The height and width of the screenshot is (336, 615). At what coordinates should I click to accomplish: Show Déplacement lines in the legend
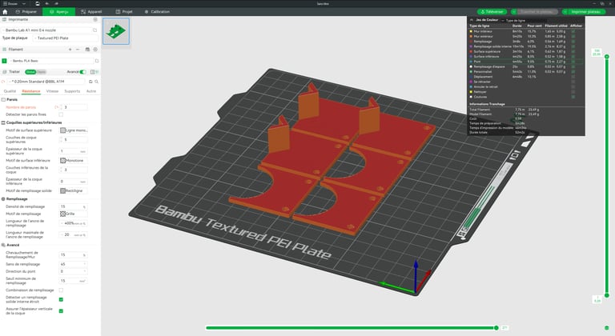coord(573,77)
